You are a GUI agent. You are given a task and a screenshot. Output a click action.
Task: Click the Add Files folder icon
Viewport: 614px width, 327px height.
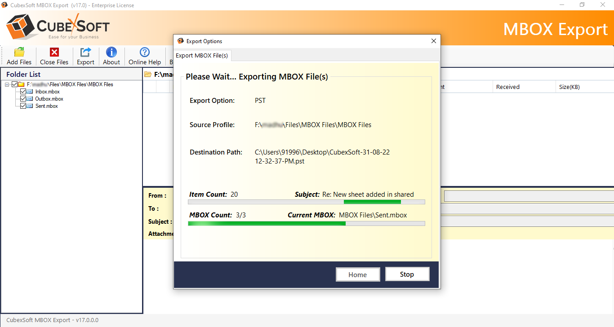(x=19, y=52)
